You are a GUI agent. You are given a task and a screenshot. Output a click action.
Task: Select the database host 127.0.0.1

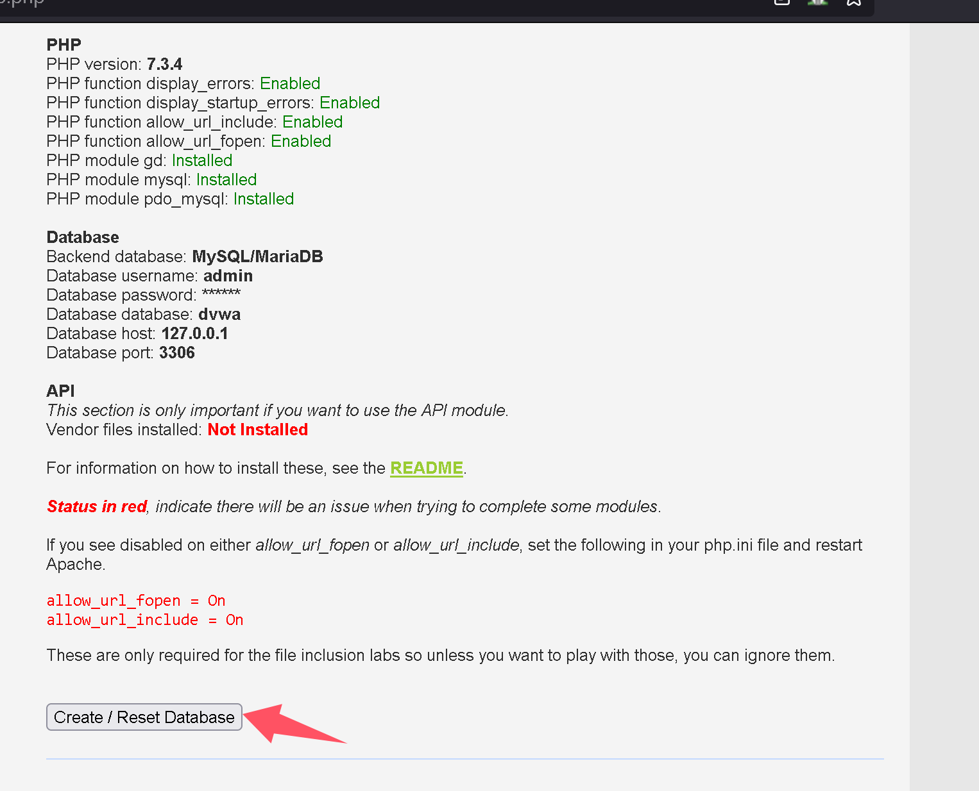(194, 333)
